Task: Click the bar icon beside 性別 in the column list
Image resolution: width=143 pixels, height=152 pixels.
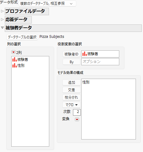Action: pyautogui.click(x=15, y=66)
